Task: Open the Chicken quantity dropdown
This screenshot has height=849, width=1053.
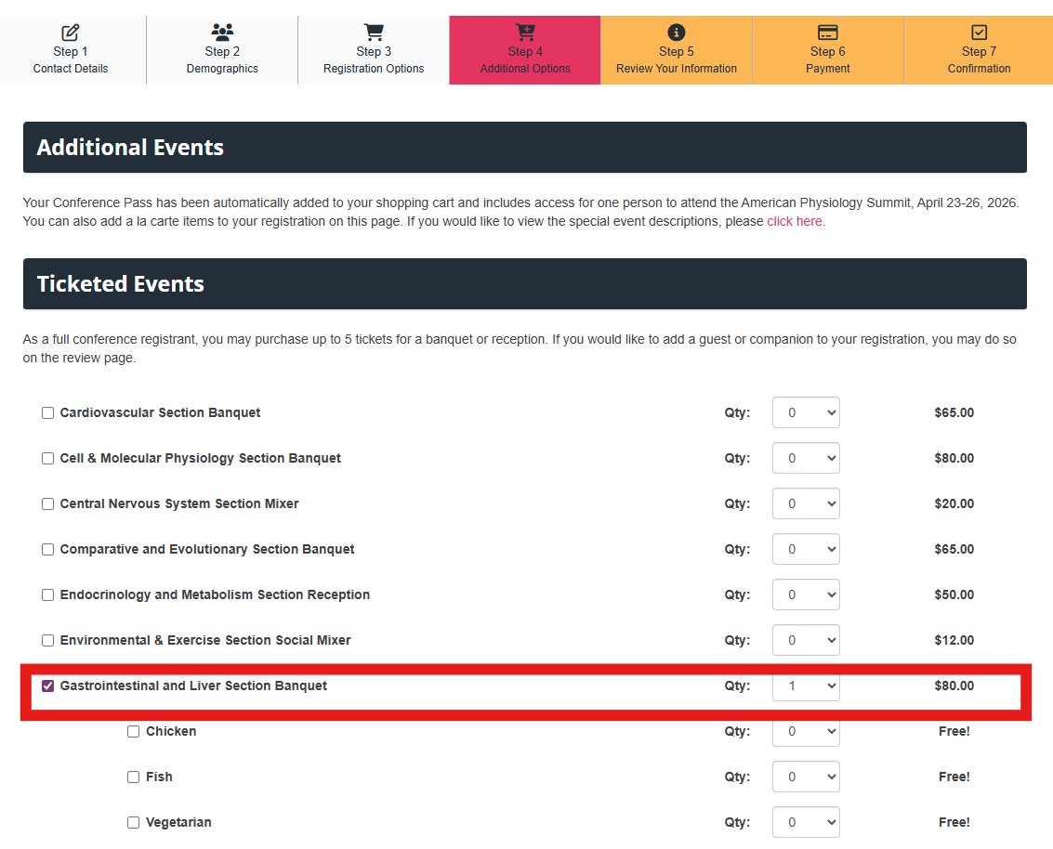Action: coord(806,732)
